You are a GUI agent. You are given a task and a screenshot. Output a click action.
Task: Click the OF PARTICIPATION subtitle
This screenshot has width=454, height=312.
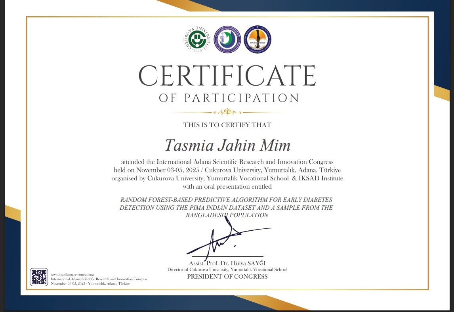(x=229, y=98)
